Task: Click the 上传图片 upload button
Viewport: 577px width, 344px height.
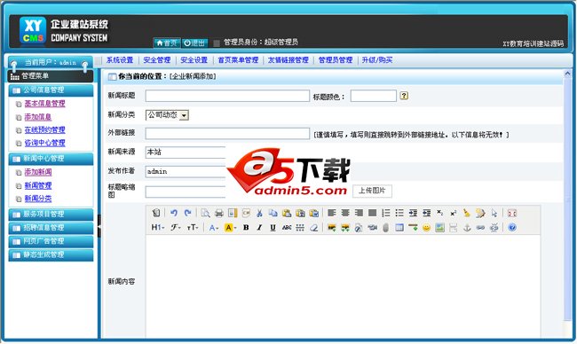Action: pos(372,191)
